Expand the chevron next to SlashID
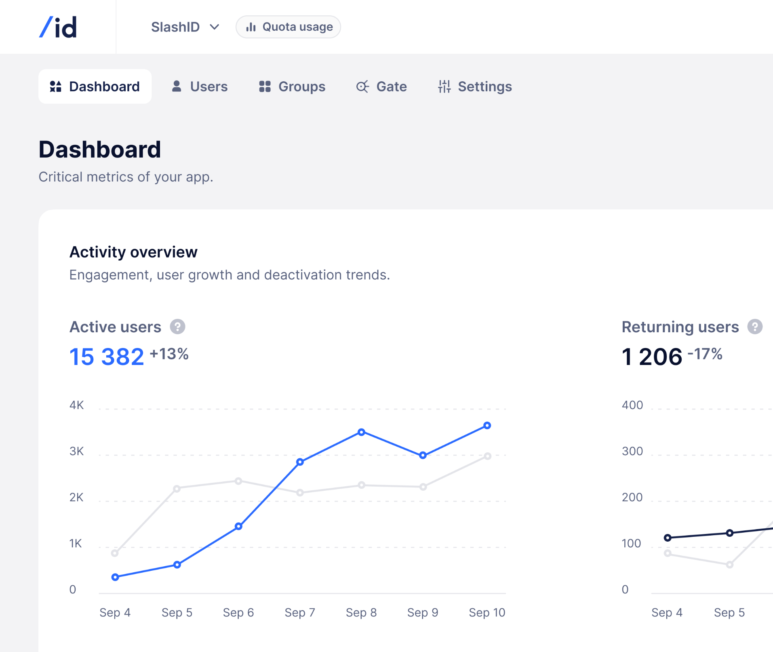The height and width of the screenshot is (652, 773). [x=215, y=27]
